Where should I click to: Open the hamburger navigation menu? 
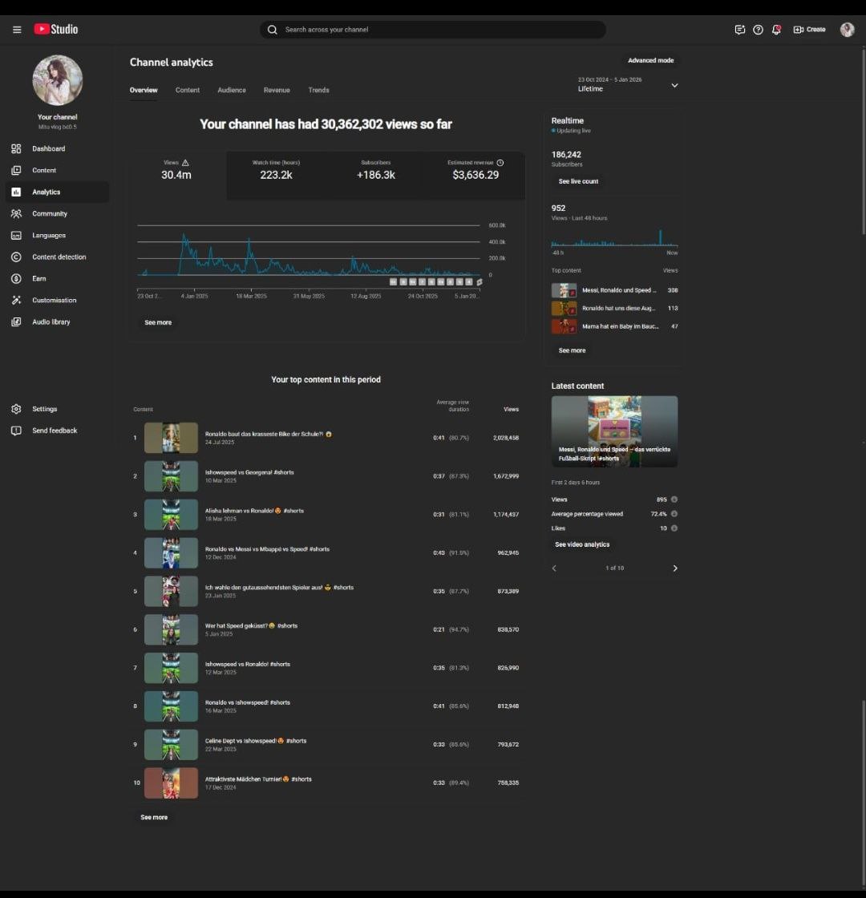pyautogui.click(x=17, y=30)
